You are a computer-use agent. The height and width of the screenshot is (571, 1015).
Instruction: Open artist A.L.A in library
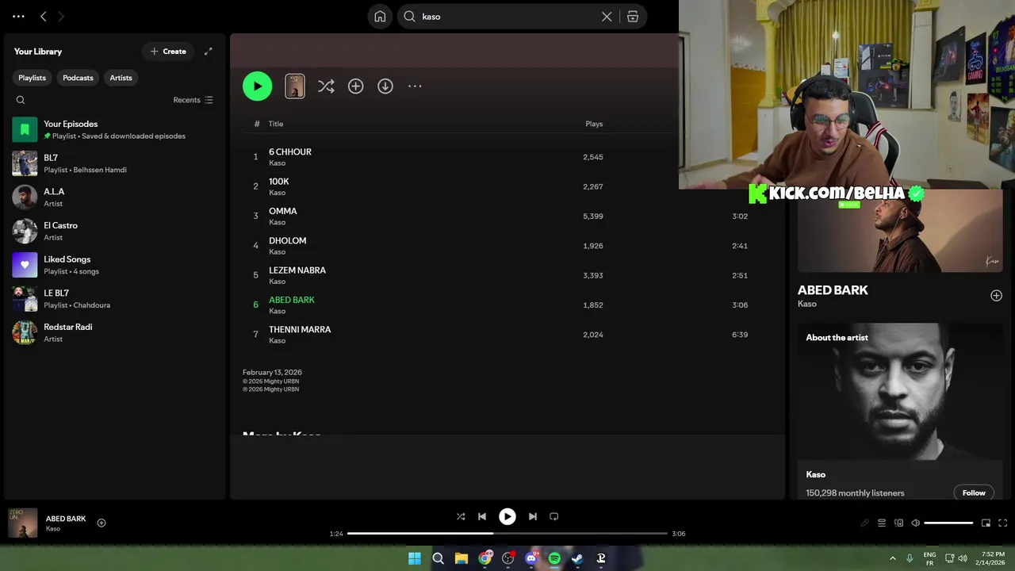coord(115,197)
